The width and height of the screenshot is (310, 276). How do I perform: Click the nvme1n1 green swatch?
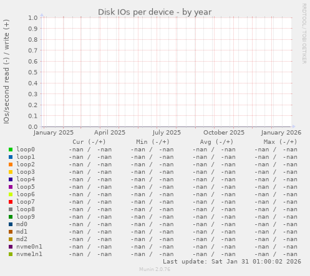tap(11, 254)
